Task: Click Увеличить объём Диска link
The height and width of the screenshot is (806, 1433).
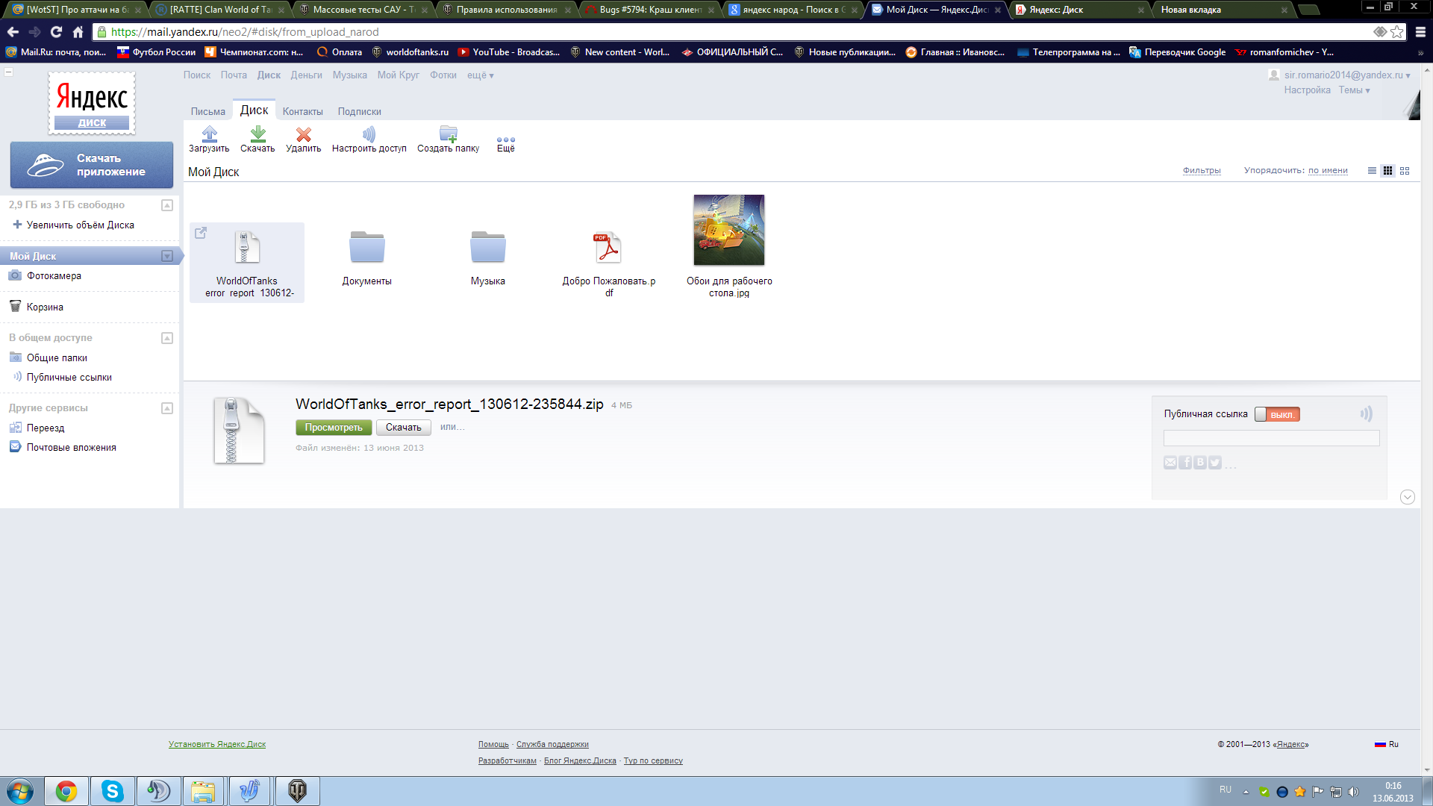Action: coord(80,225)
